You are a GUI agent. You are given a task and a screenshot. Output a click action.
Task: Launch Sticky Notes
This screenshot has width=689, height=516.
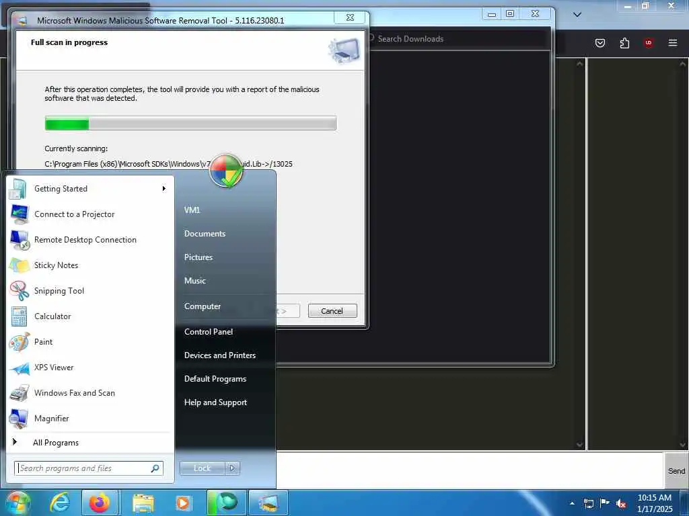[x=90, y=265]
